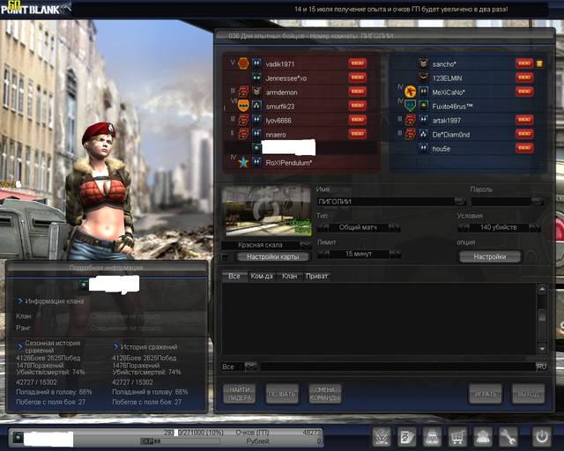This screenshot has height=451, width=564.
Task: Toggle ready badge next to MeXiCaNo*
Action: pyautogui.click(x=524, y=92)
